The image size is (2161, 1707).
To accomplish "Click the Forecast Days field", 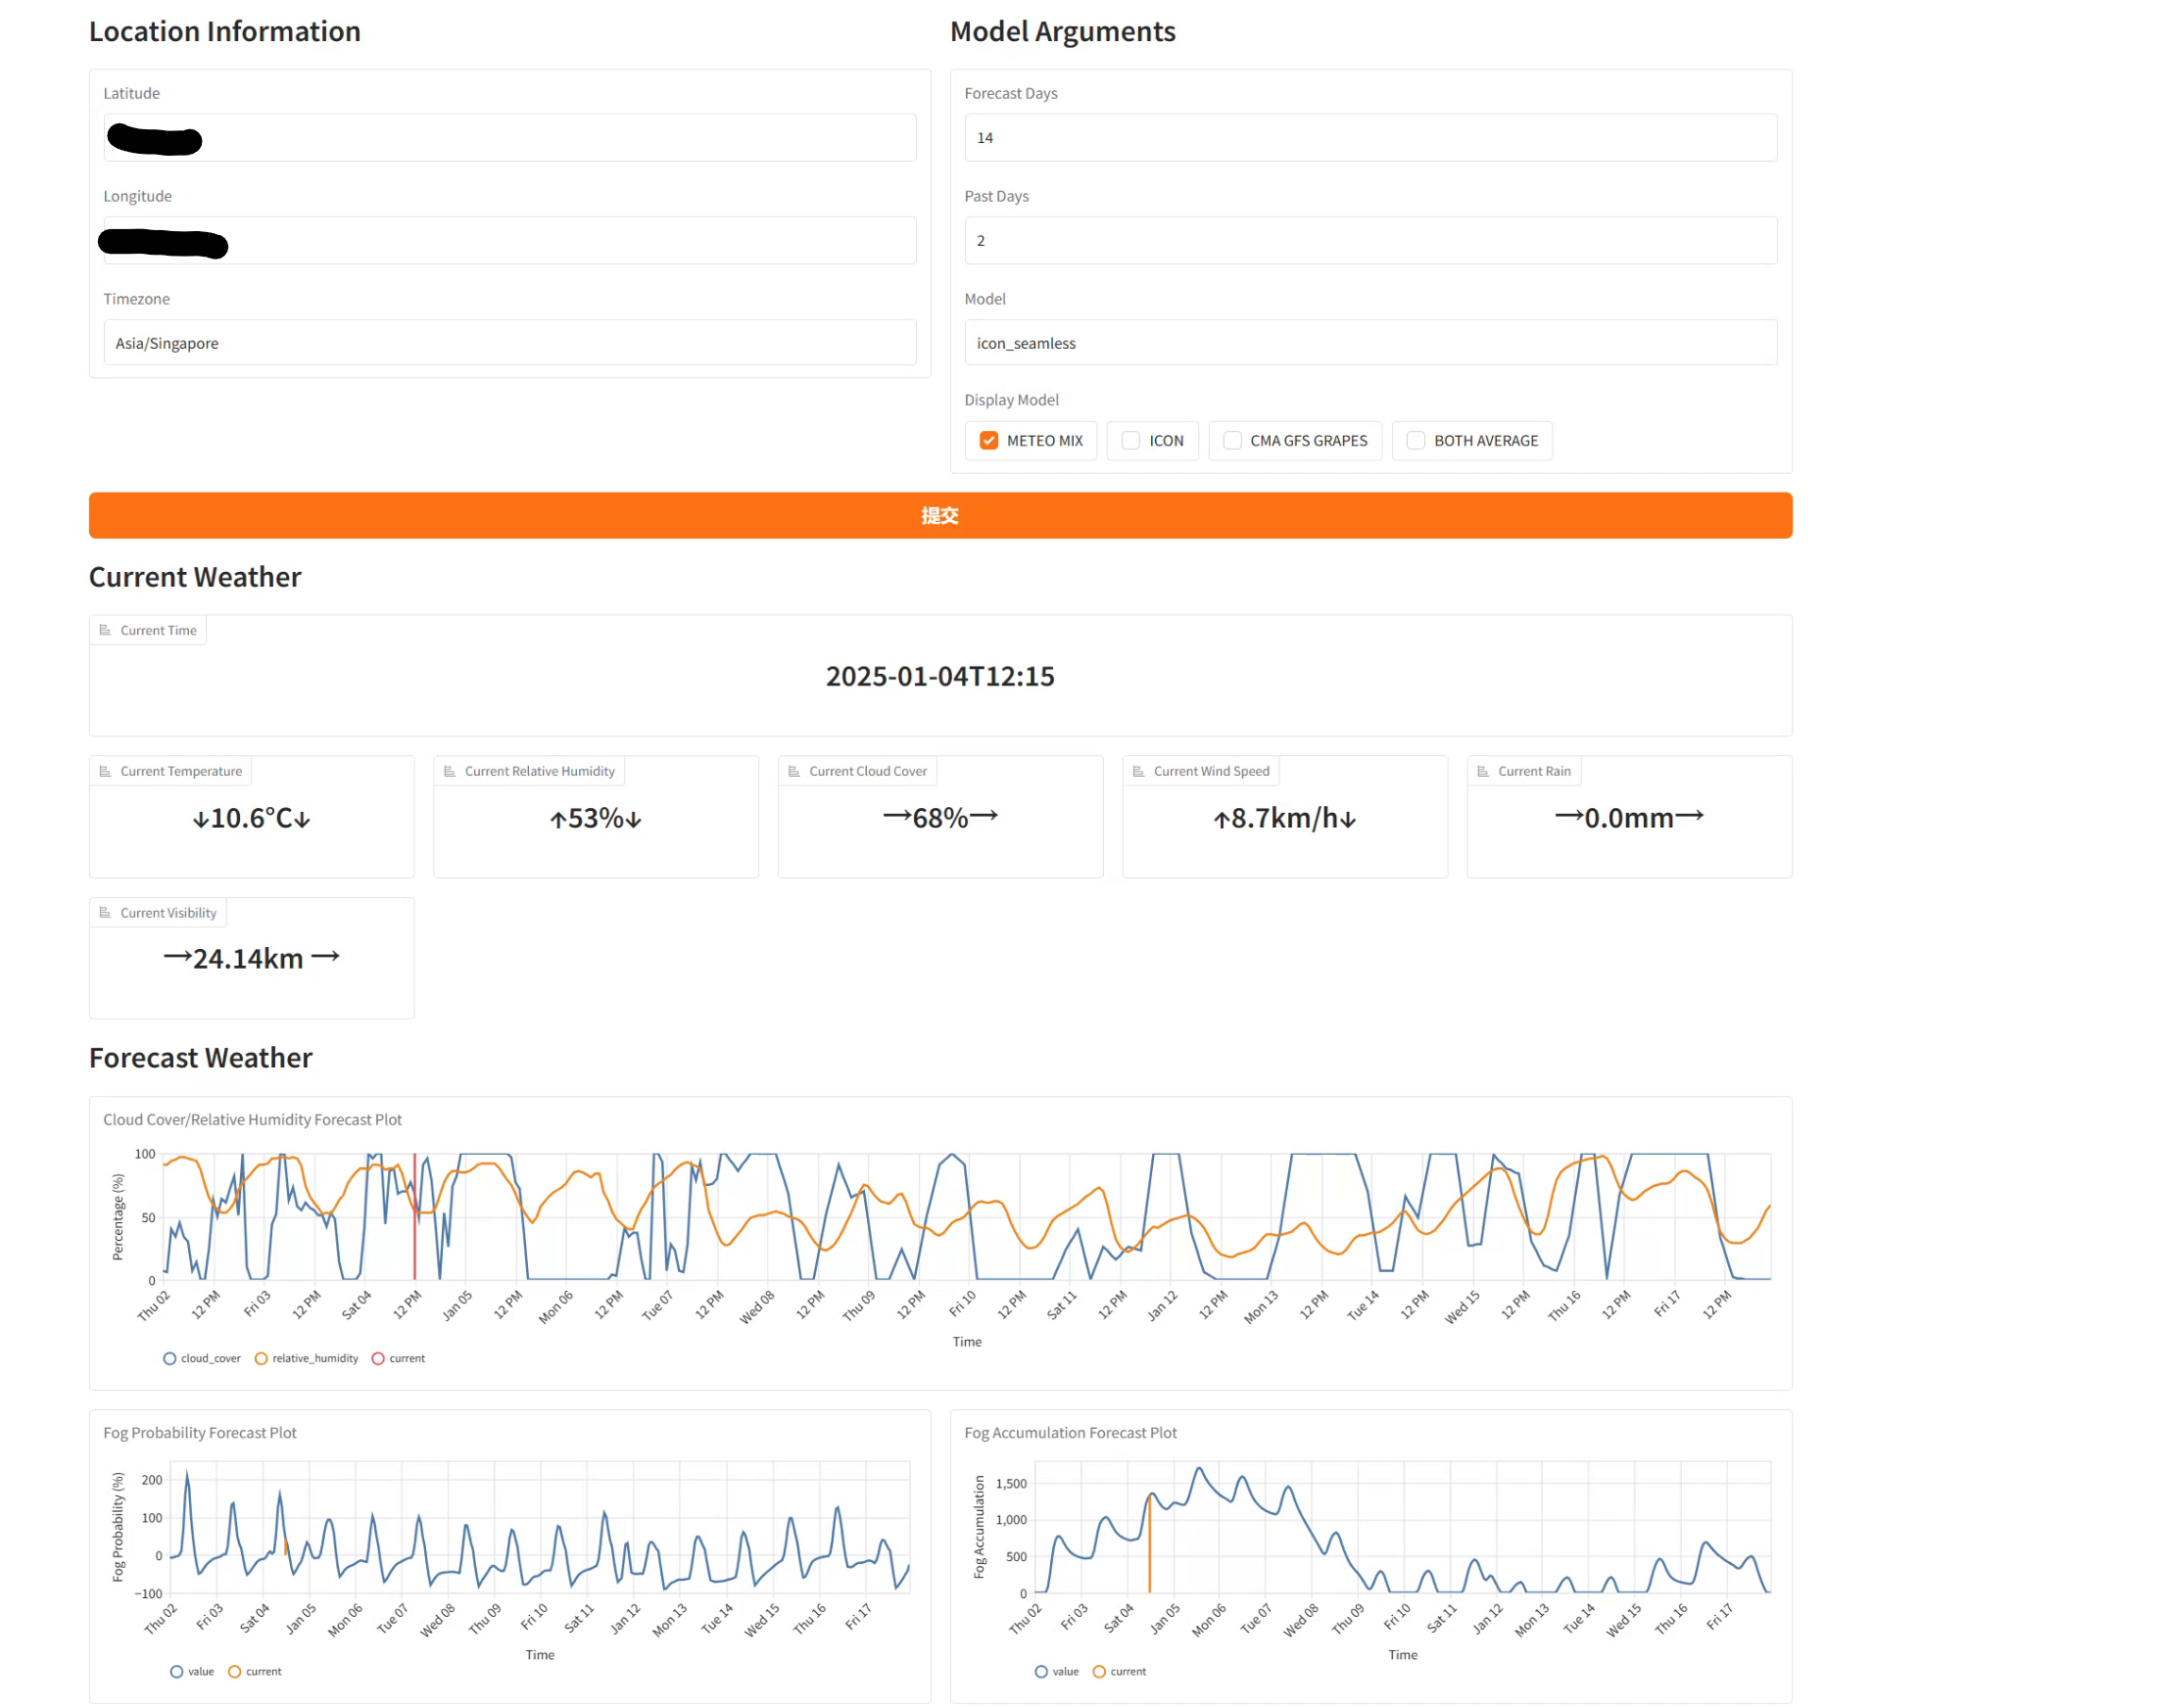I will click(x=1370, y=138).
